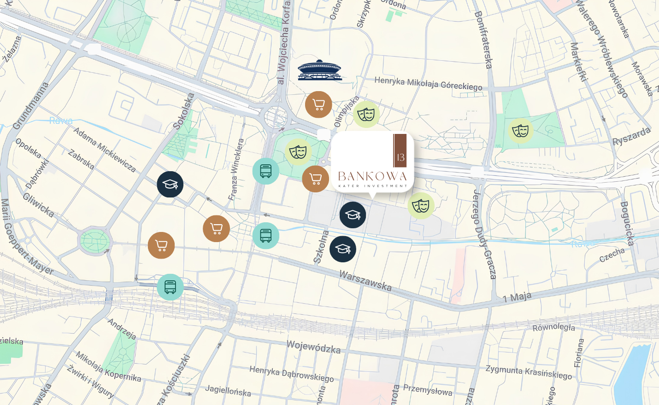Open shopping cart marker left of the Bankowa popup
659x405 pixels.
tap(316, 179)
